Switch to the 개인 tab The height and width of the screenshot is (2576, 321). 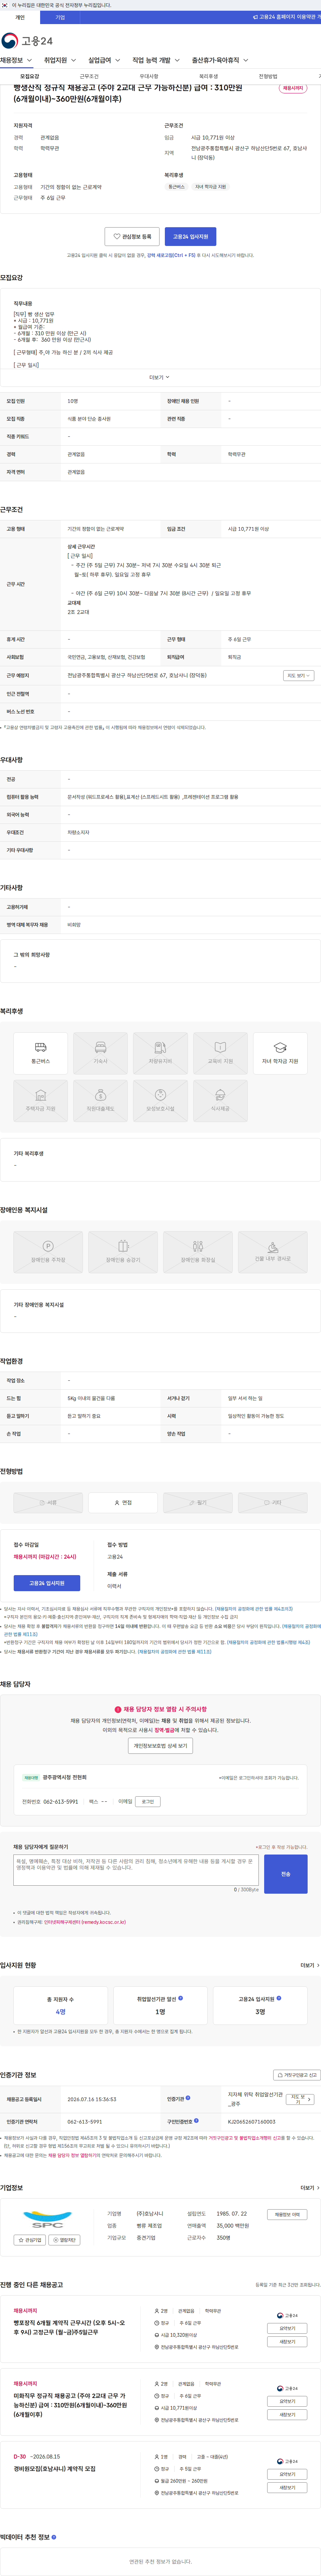coord(20,17)
